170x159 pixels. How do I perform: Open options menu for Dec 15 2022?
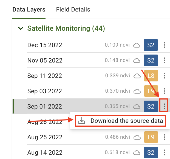(x=164, y=45)
